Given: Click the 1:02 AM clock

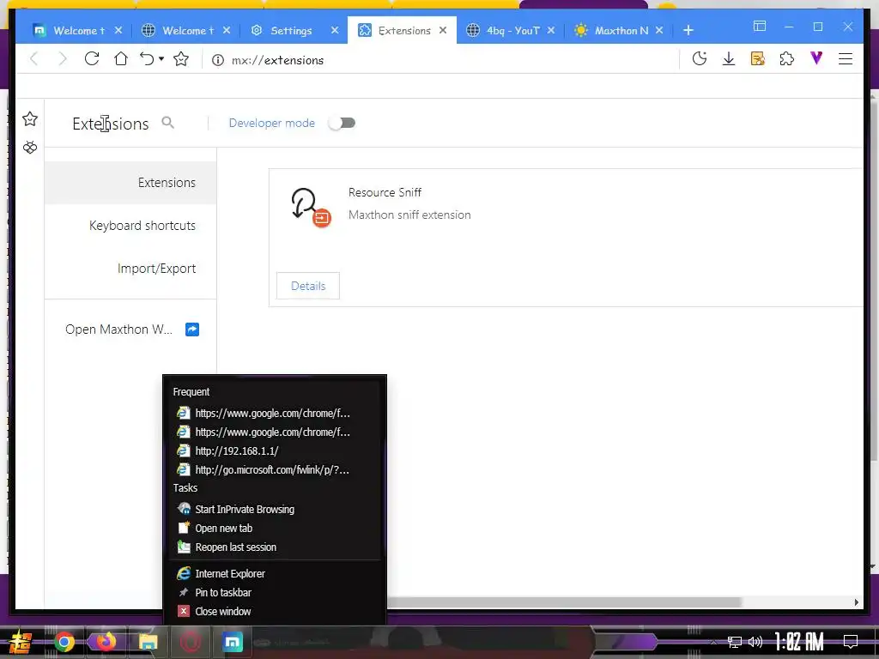Looking at the screenshot, I should (x=799, y=642).
